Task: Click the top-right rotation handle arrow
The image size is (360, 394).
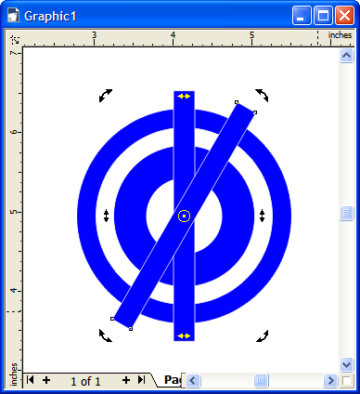Action: [262, 96]
